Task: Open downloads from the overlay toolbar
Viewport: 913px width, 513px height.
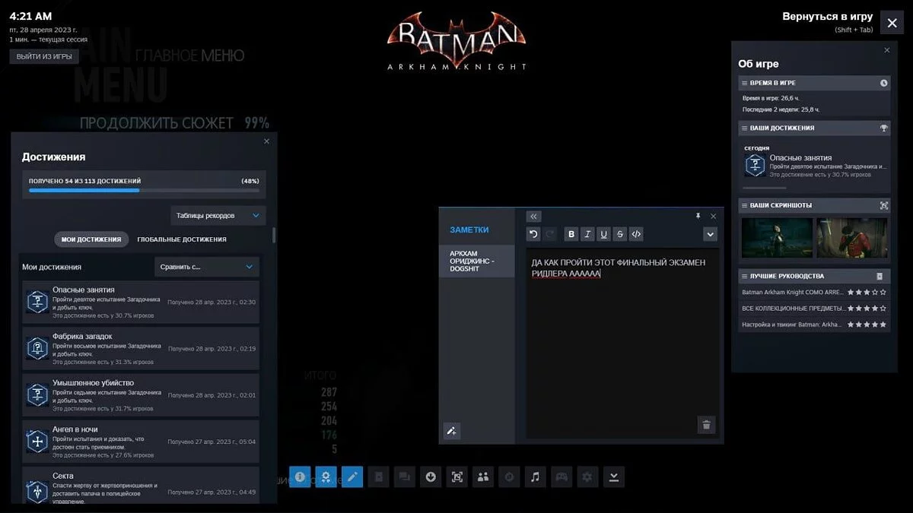Action: pos(431,477)
